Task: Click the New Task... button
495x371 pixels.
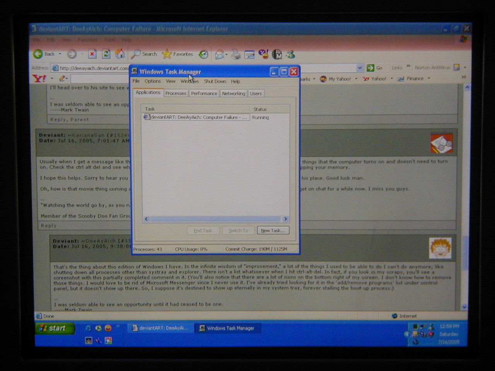Action: (273, 231)
